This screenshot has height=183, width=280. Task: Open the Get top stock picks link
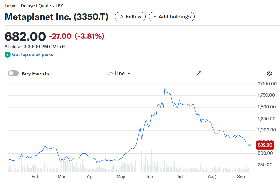[32, 55]
